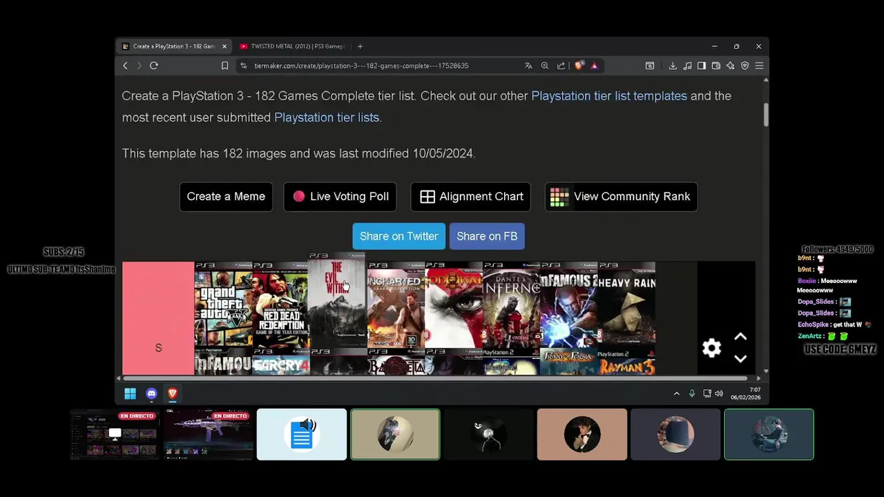Reload the tiermaker page
Image resolution: width=884 pixels, height=497 pixels.
(154, 66)
